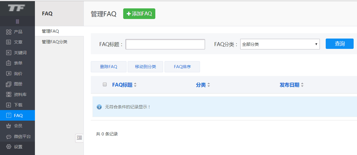Open the Articles (文章) sidebar icon
The image size is (357, 155).
9,42
